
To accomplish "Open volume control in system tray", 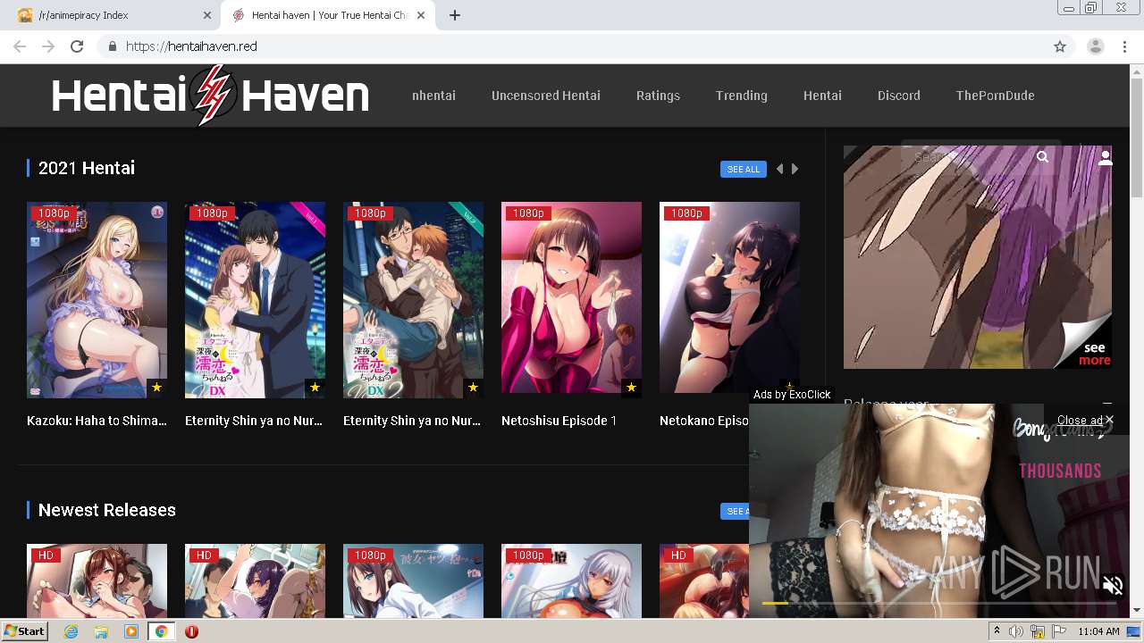I will pyautogui.click(x=1016, y=631).
